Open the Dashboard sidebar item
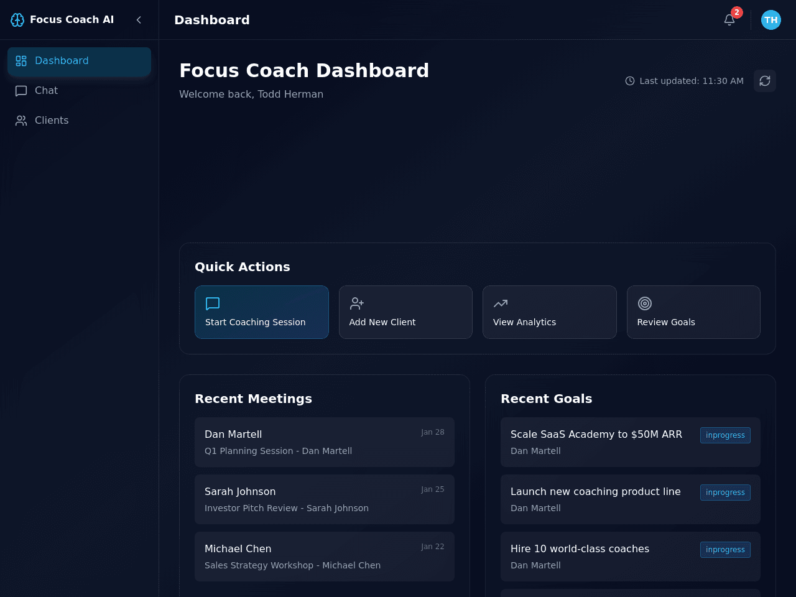Screen dimensions: 796x597 coord(79,61)
